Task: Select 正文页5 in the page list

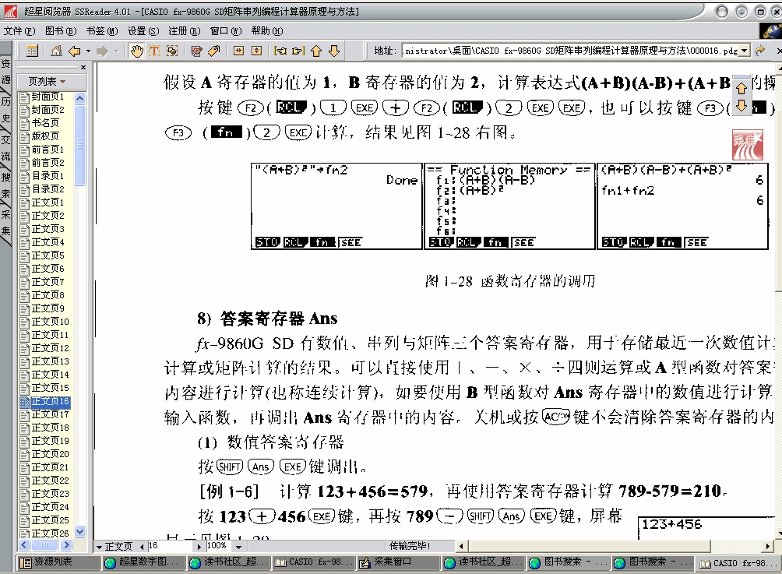Action: click(x=48, y=255)
